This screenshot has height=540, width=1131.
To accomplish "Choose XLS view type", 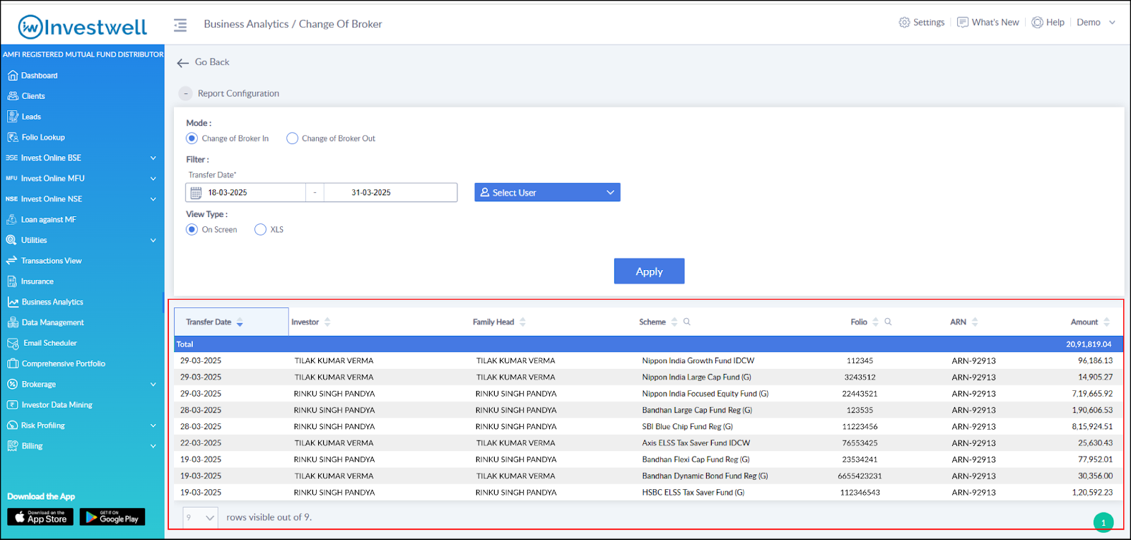I will (x=260, y=230).
